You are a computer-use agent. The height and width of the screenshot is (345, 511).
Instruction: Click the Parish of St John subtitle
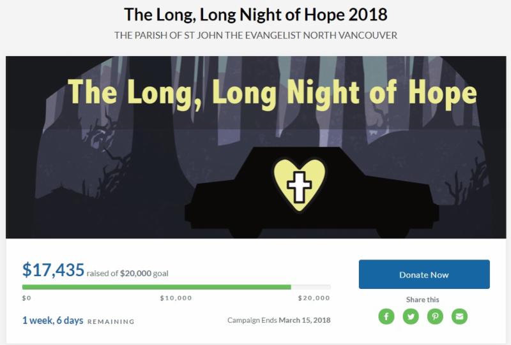(256, 35)
